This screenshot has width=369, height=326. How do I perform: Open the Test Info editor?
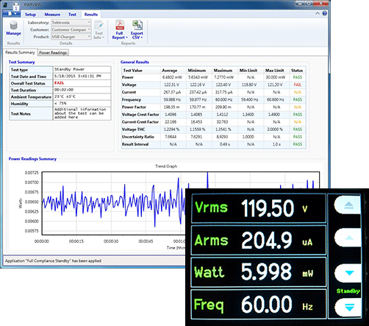coord(99,29)
